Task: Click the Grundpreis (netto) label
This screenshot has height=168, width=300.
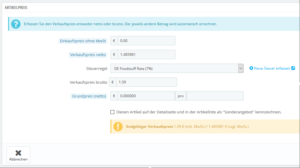Action: pos(89,96)
